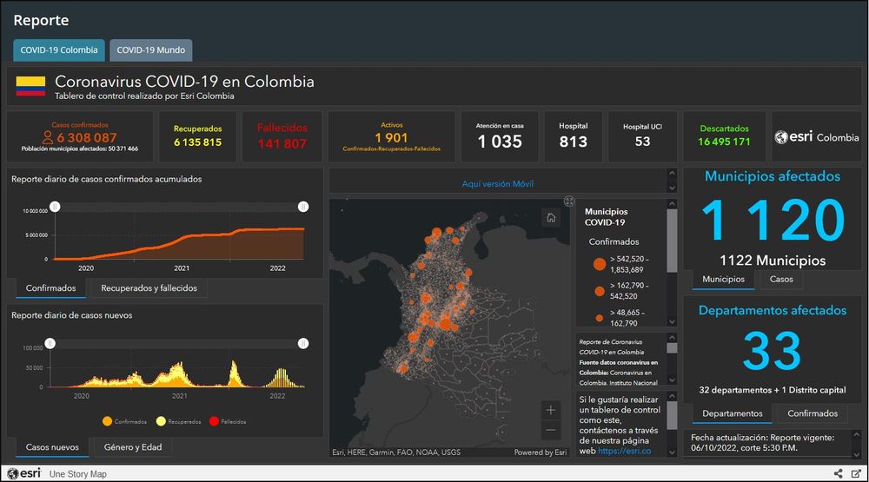
Task: Show the Casos tab under Municipios afectados
Action: point(781,280)
